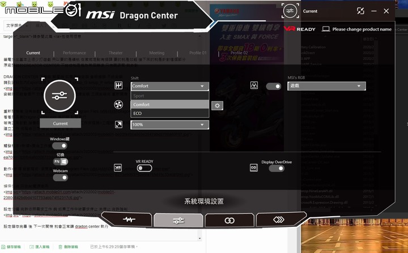Click the MSI RGB color wheel icon
The width and height of the screenshot is (408, 253).
[x=254, y=85]
